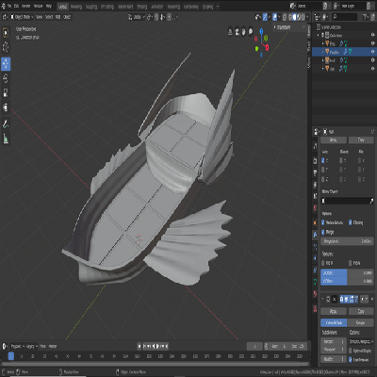Open the Object Mode dropdown
377x377 pixels.
coord(22,17)
